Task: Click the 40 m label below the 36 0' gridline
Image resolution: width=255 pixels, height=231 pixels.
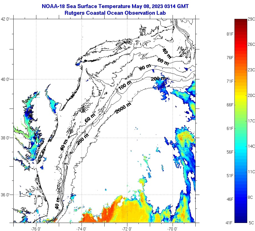Action: (57, 203)
